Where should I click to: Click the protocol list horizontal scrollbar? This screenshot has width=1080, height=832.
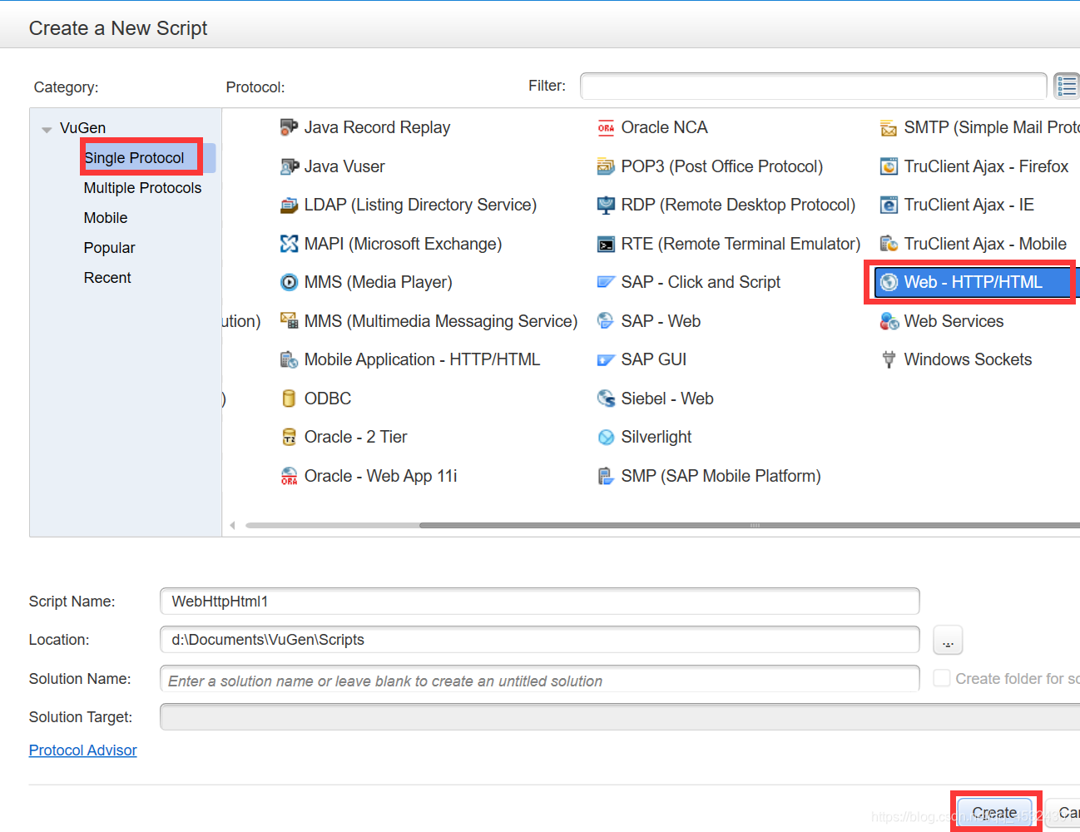(x=749, y=525)
